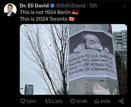This screenshot has width=131, height=107.
Task: Open the @DrEliDavid handle link
Action: (x=70, y=6)
